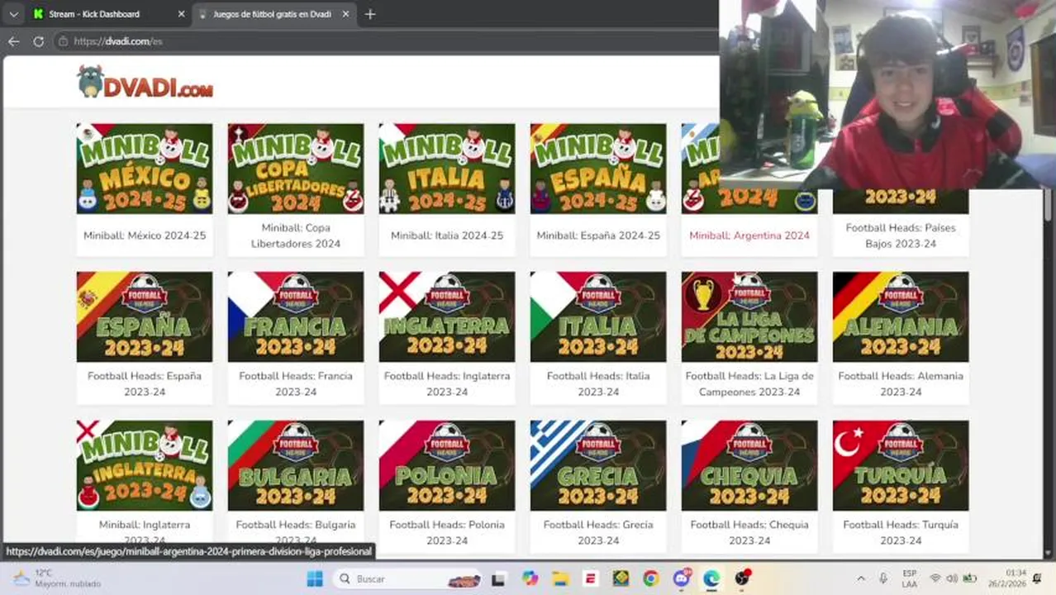Open the Football Heads Turquía 2023-24 thumbnail
This screenshot has width=1056, height=595.
pyautogui.click(x=901, y=465)
